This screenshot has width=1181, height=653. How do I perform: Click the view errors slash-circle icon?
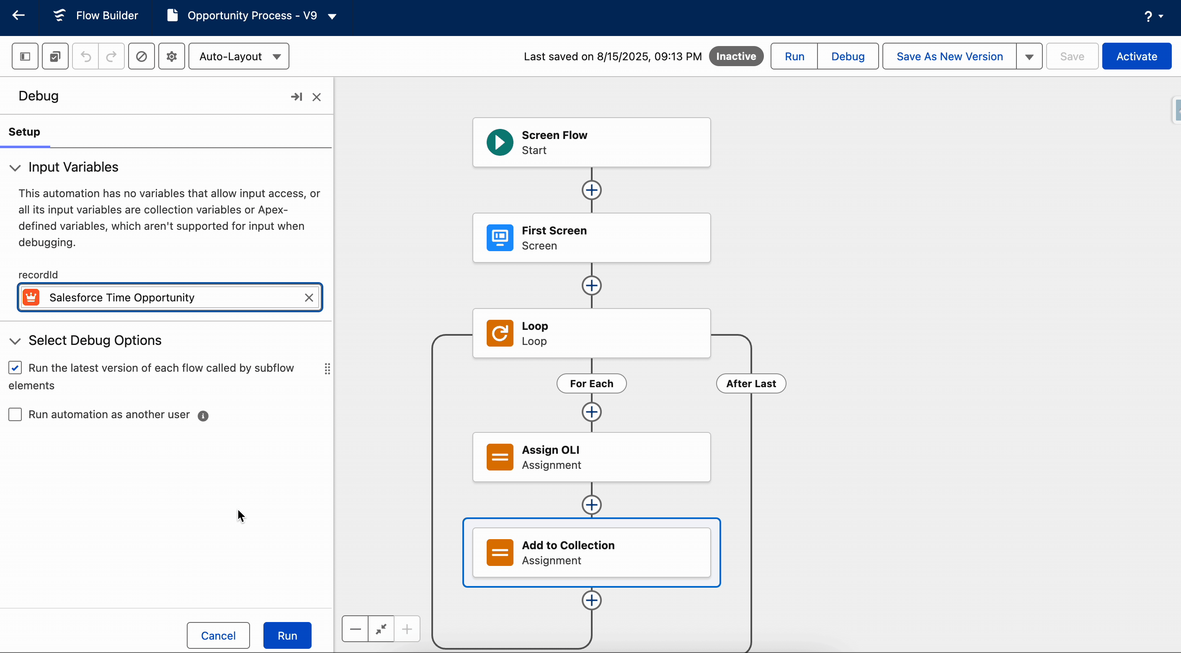coord(141,57)
